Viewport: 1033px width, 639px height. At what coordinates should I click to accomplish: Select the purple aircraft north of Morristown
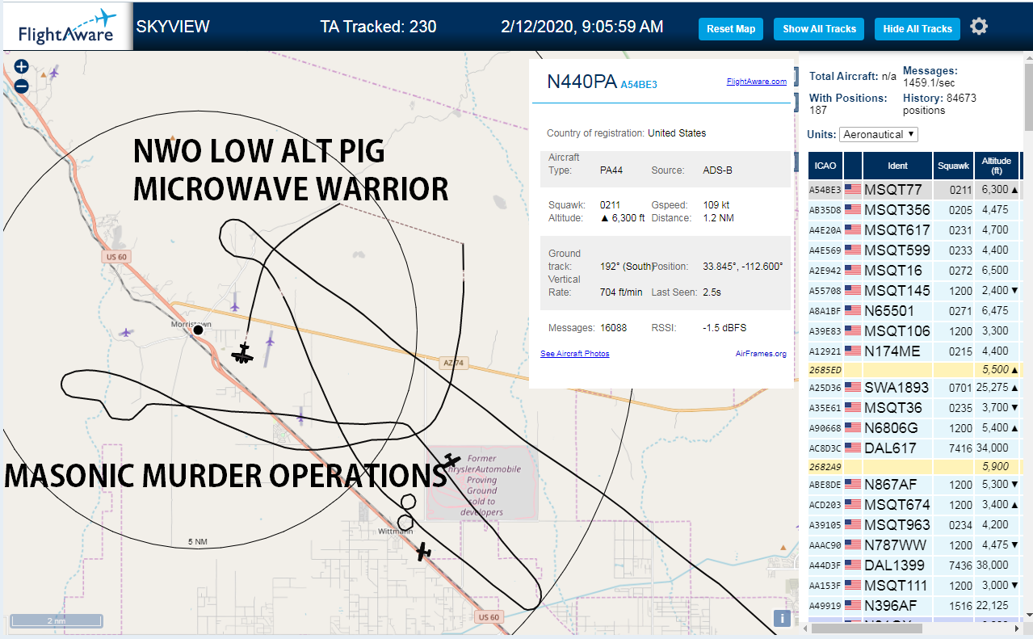pos(235,305)
